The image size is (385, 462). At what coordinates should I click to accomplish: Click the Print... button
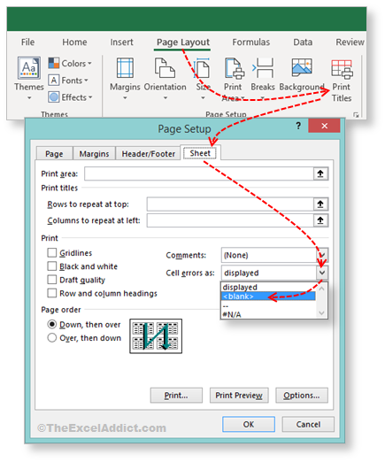[176, 395]
